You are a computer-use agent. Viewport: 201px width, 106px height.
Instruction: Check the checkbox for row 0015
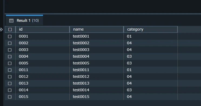pos(10,97)
